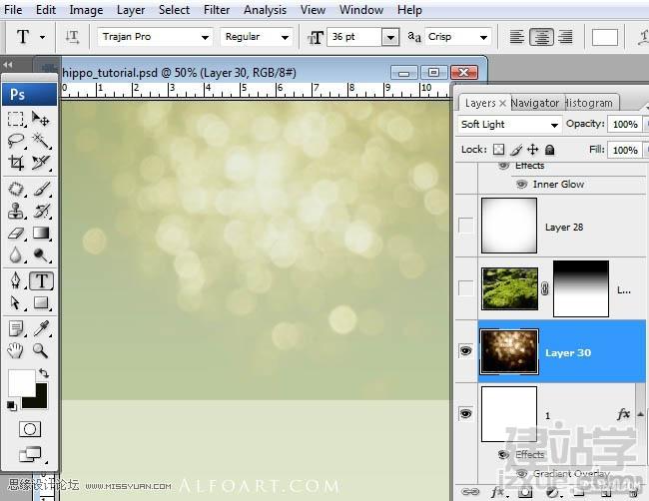Select the Blur tool
The image size is (649, 501).
(16, 255)
